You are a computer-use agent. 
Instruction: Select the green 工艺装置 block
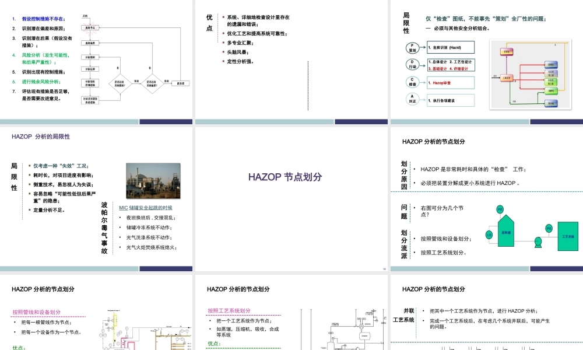pyautogui.click(x=568, y=236)
